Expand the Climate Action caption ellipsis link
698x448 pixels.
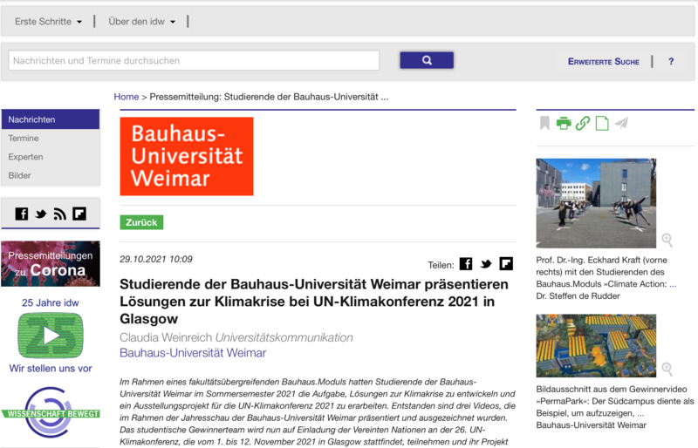pyautogui.click(x=673, y=284)
